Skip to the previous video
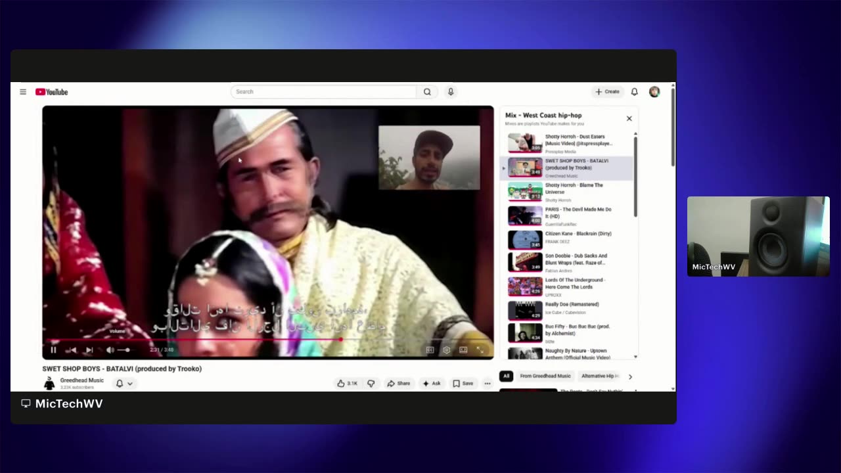Screen dimensions: 841x473 [72, 350]
